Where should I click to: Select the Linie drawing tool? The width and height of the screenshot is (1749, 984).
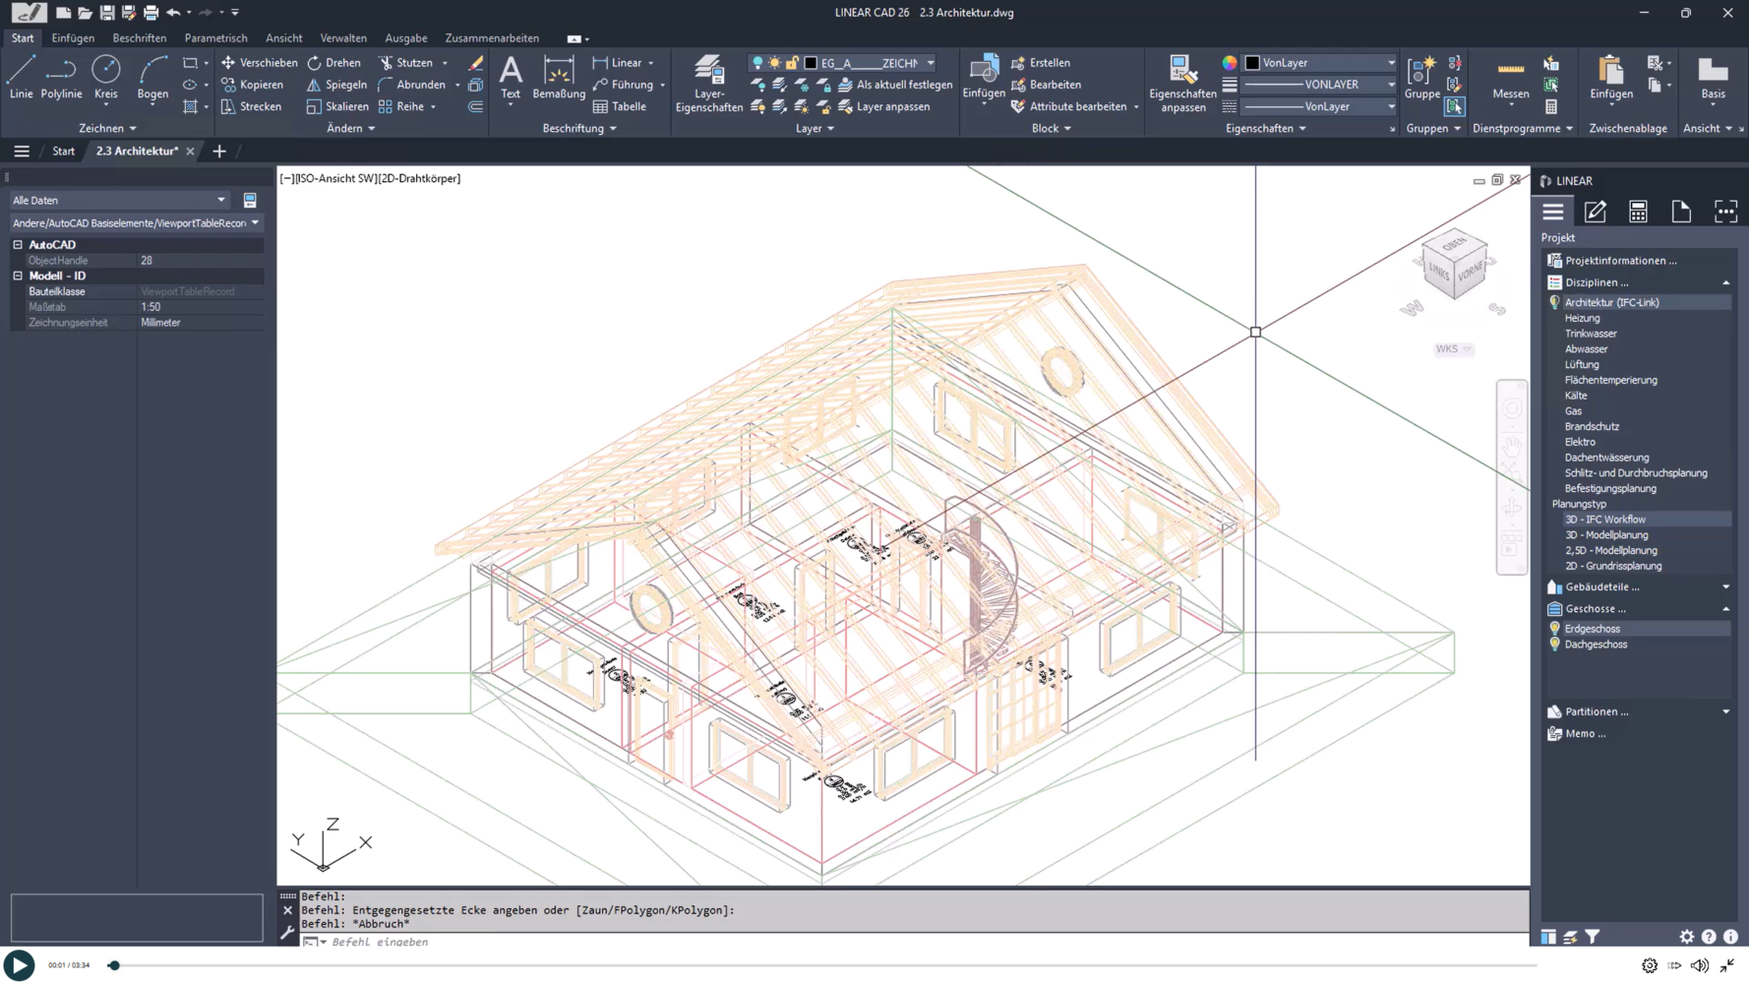(x=21, y=78)
